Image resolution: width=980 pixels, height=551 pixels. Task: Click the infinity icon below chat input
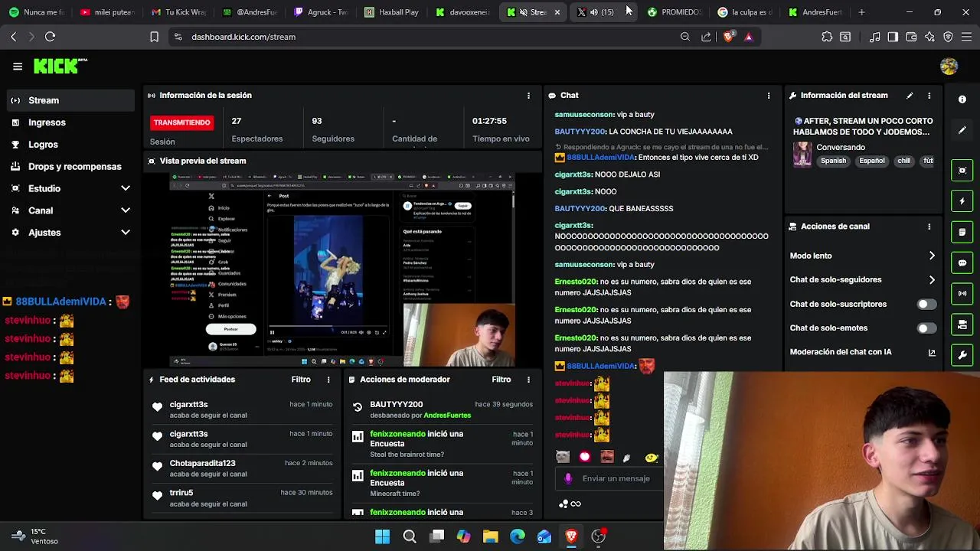coord(576,504)
